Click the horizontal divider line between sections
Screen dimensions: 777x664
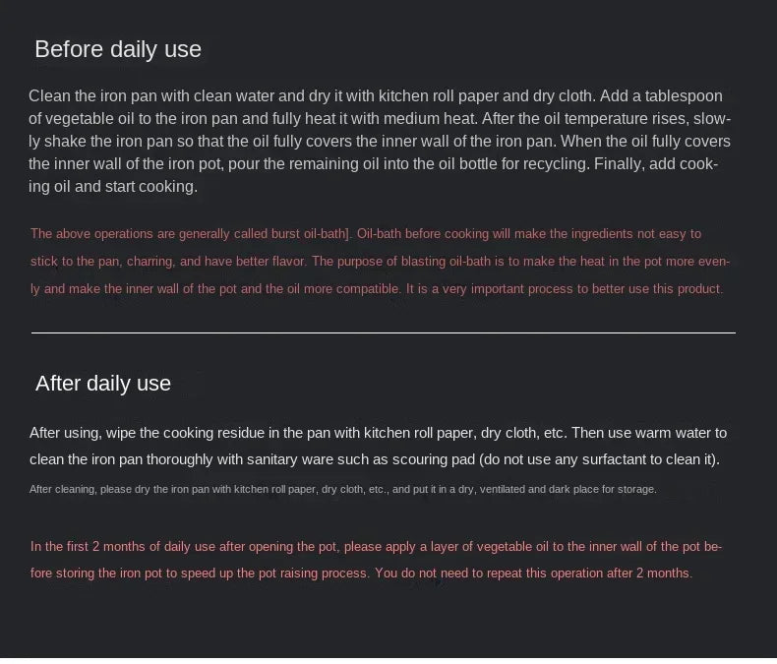pos(384,332)
